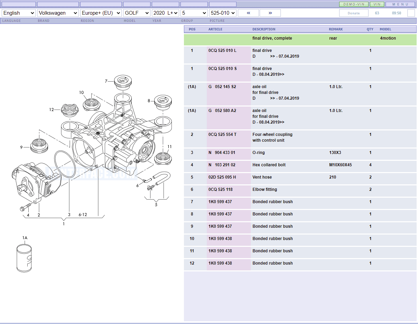Select article 0CQ 525 010 L
Image resolution: width=418 pixels, height=324 pixels.
[x=222, y=51]
